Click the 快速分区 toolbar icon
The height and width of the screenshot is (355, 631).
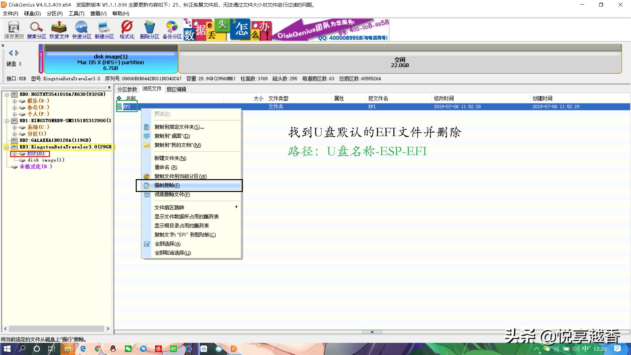point(81,30)
